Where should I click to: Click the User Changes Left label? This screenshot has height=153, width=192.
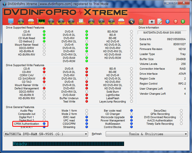click(151, 89)
